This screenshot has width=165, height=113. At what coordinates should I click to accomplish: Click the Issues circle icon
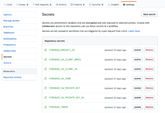[x=17, y=5]
